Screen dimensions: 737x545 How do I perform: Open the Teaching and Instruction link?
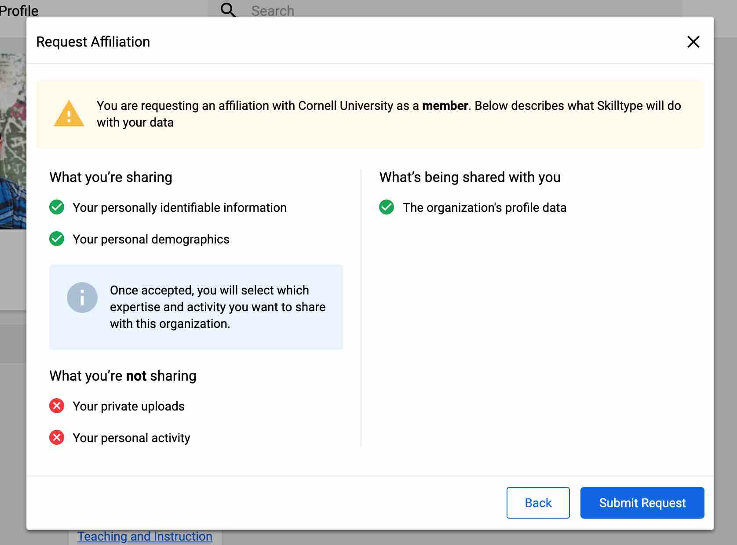point(145,537)
